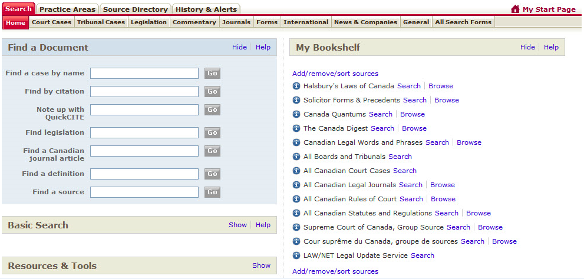Screen dimensions: 584x279
Task: Click Go for Find a case by name
Action: pos(212,74)
